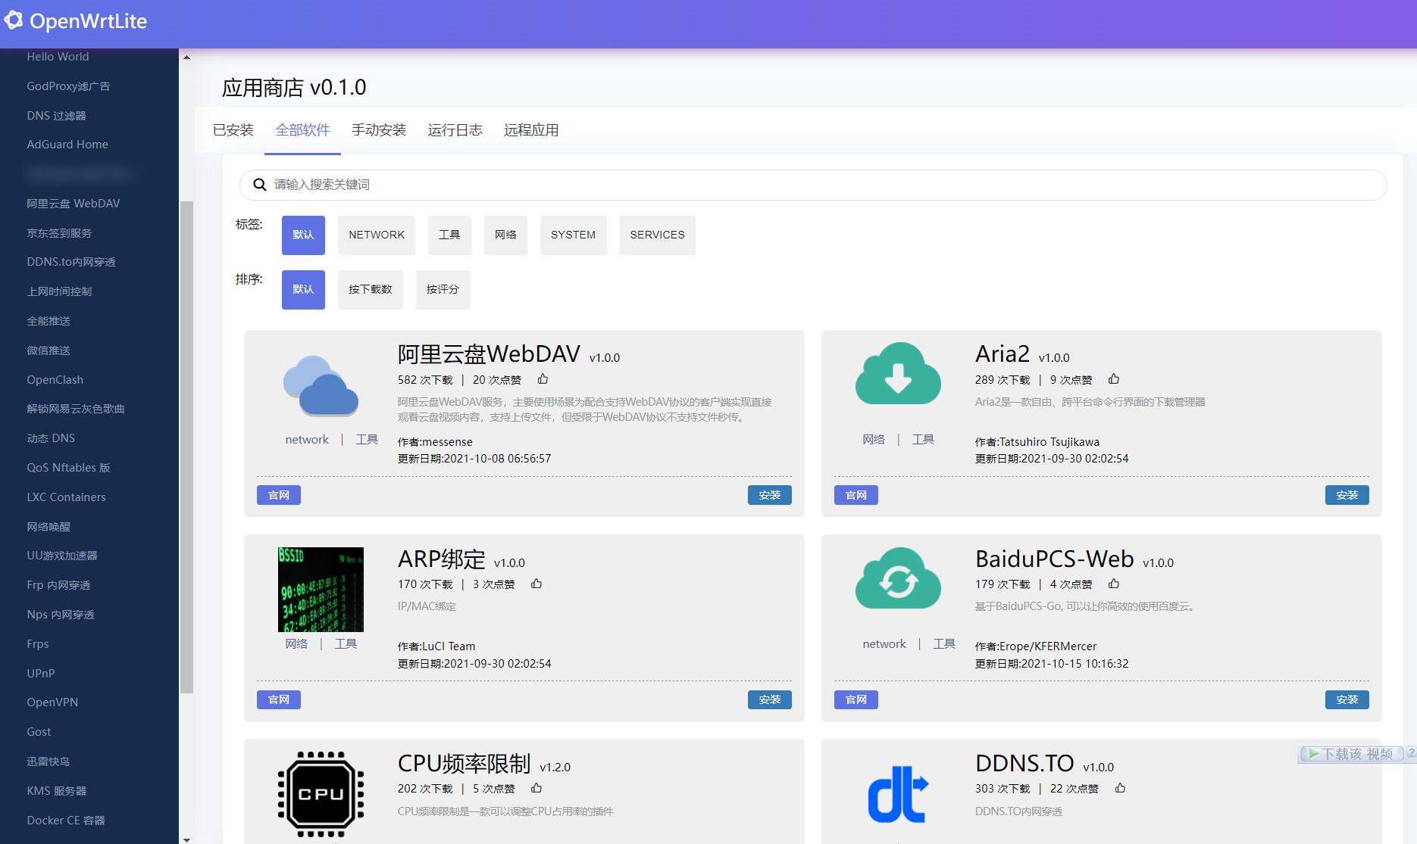The image size is (1417, 844).
Task: Click the BaiduPCS-Web sync cloud icon
Action: 898,578
